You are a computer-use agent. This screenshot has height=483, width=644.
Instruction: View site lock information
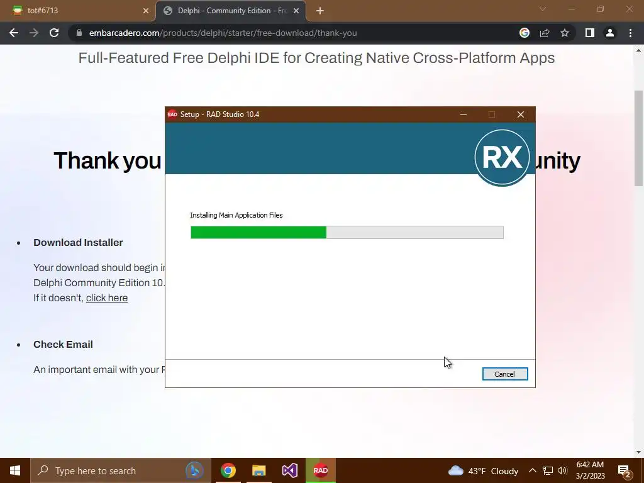click(79, 33)
